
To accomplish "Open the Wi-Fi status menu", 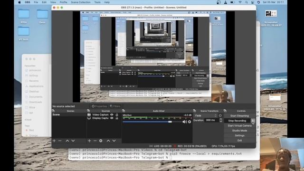I will click(240, 2).
